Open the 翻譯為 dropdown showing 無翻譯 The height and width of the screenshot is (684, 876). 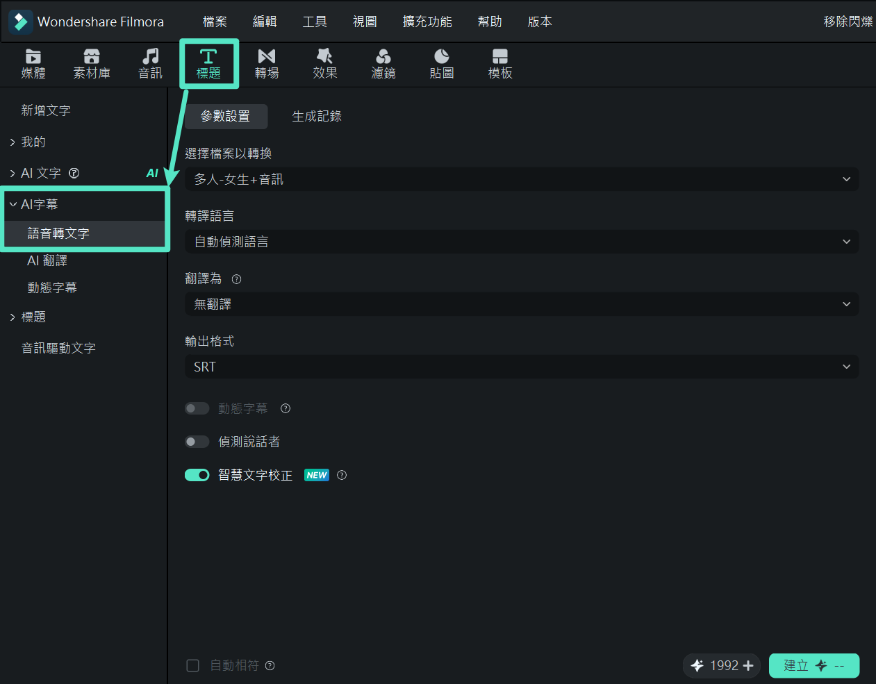(x=522, y=304)
